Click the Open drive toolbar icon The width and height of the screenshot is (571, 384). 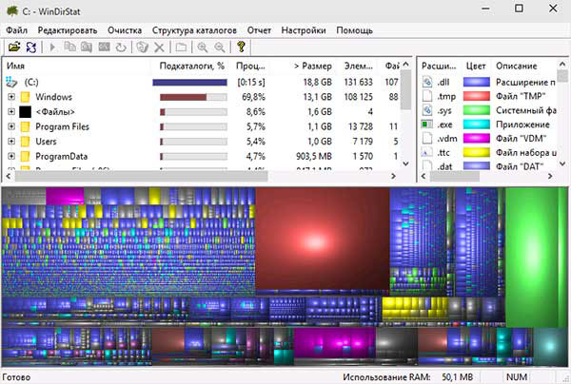point(14,47)
